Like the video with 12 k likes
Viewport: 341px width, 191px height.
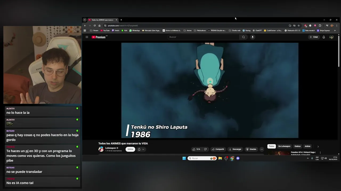(x=196, y=149)
